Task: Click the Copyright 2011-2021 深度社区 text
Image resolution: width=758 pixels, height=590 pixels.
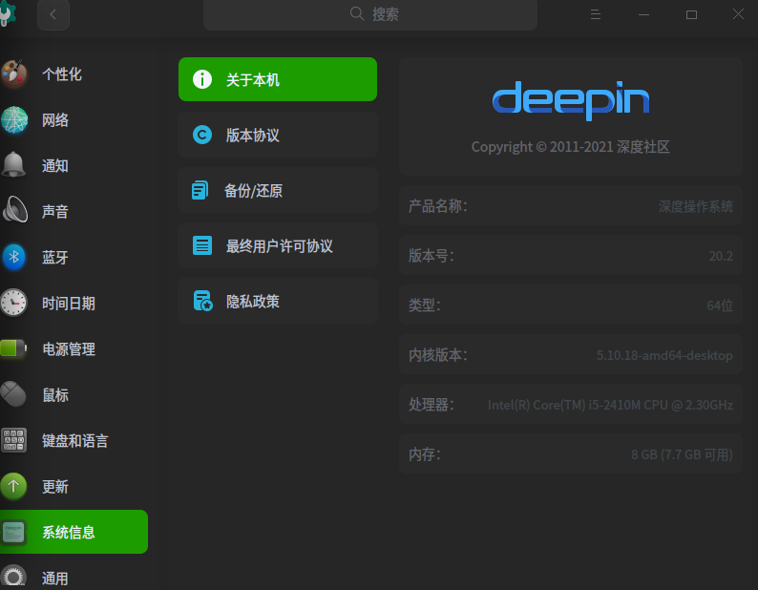Action: pyautogui.click(x=571, y=146)
